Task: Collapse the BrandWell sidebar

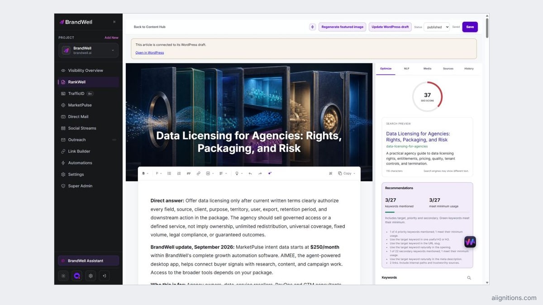Action: pos(114,22)
